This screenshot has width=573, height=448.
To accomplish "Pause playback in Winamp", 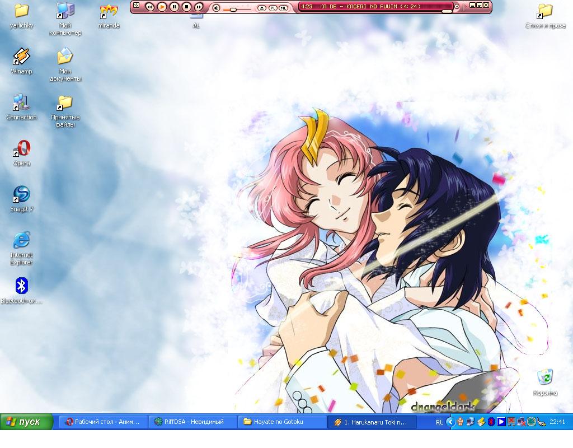I will tap(175, 7).
